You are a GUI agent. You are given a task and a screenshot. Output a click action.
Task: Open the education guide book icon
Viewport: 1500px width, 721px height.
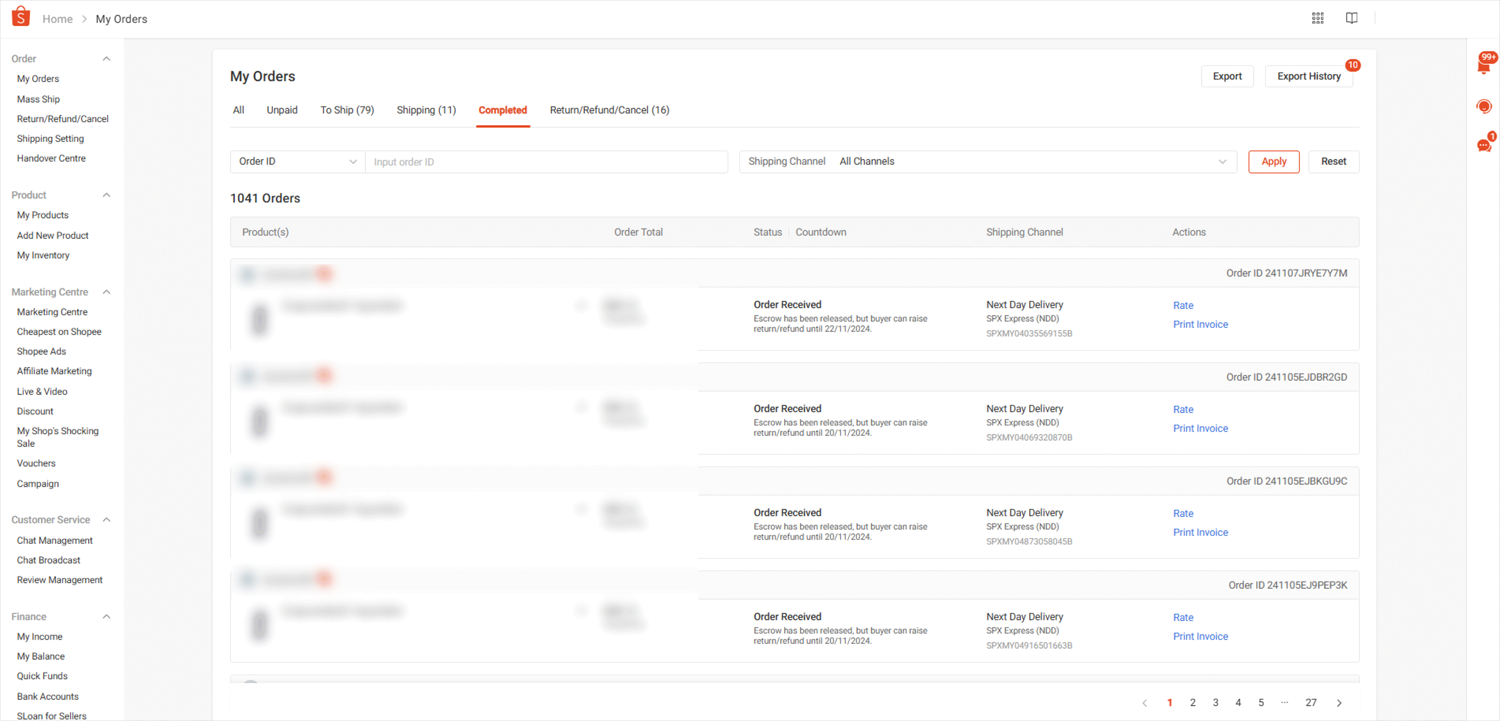(x=1351, y=18)
